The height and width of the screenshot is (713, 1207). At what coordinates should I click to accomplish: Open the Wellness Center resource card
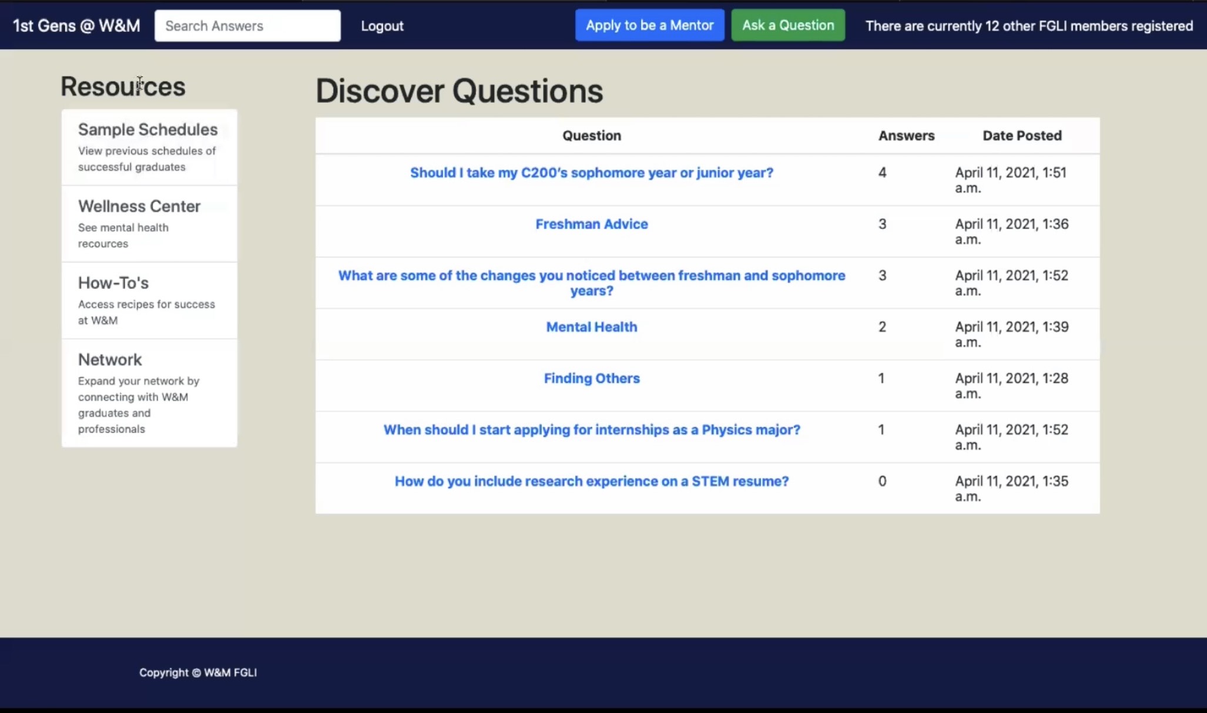pyautogui.click(x=148, y=223)
